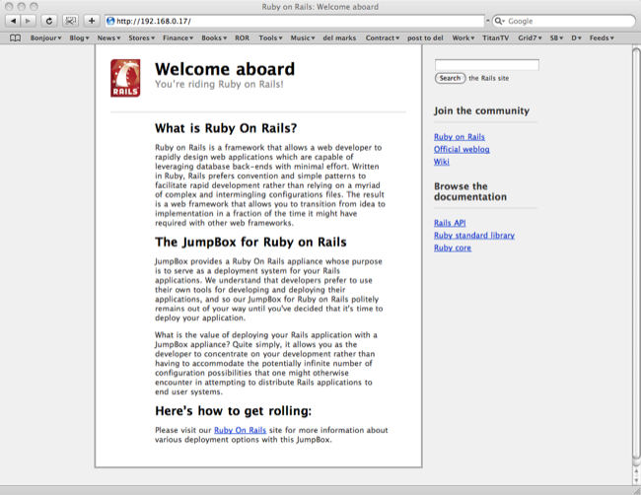This screenshot has height=495, width=641.
Task: Click the inline Ruby On Rails site link
Action: tap(240, 430)
